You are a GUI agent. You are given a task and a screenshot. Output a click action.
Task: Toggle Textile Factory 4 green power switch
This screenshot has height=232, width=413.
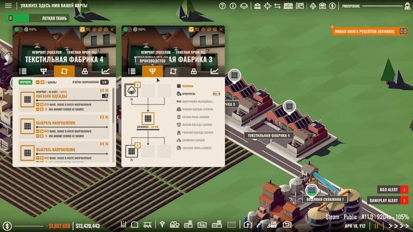[x=19, y=29]
